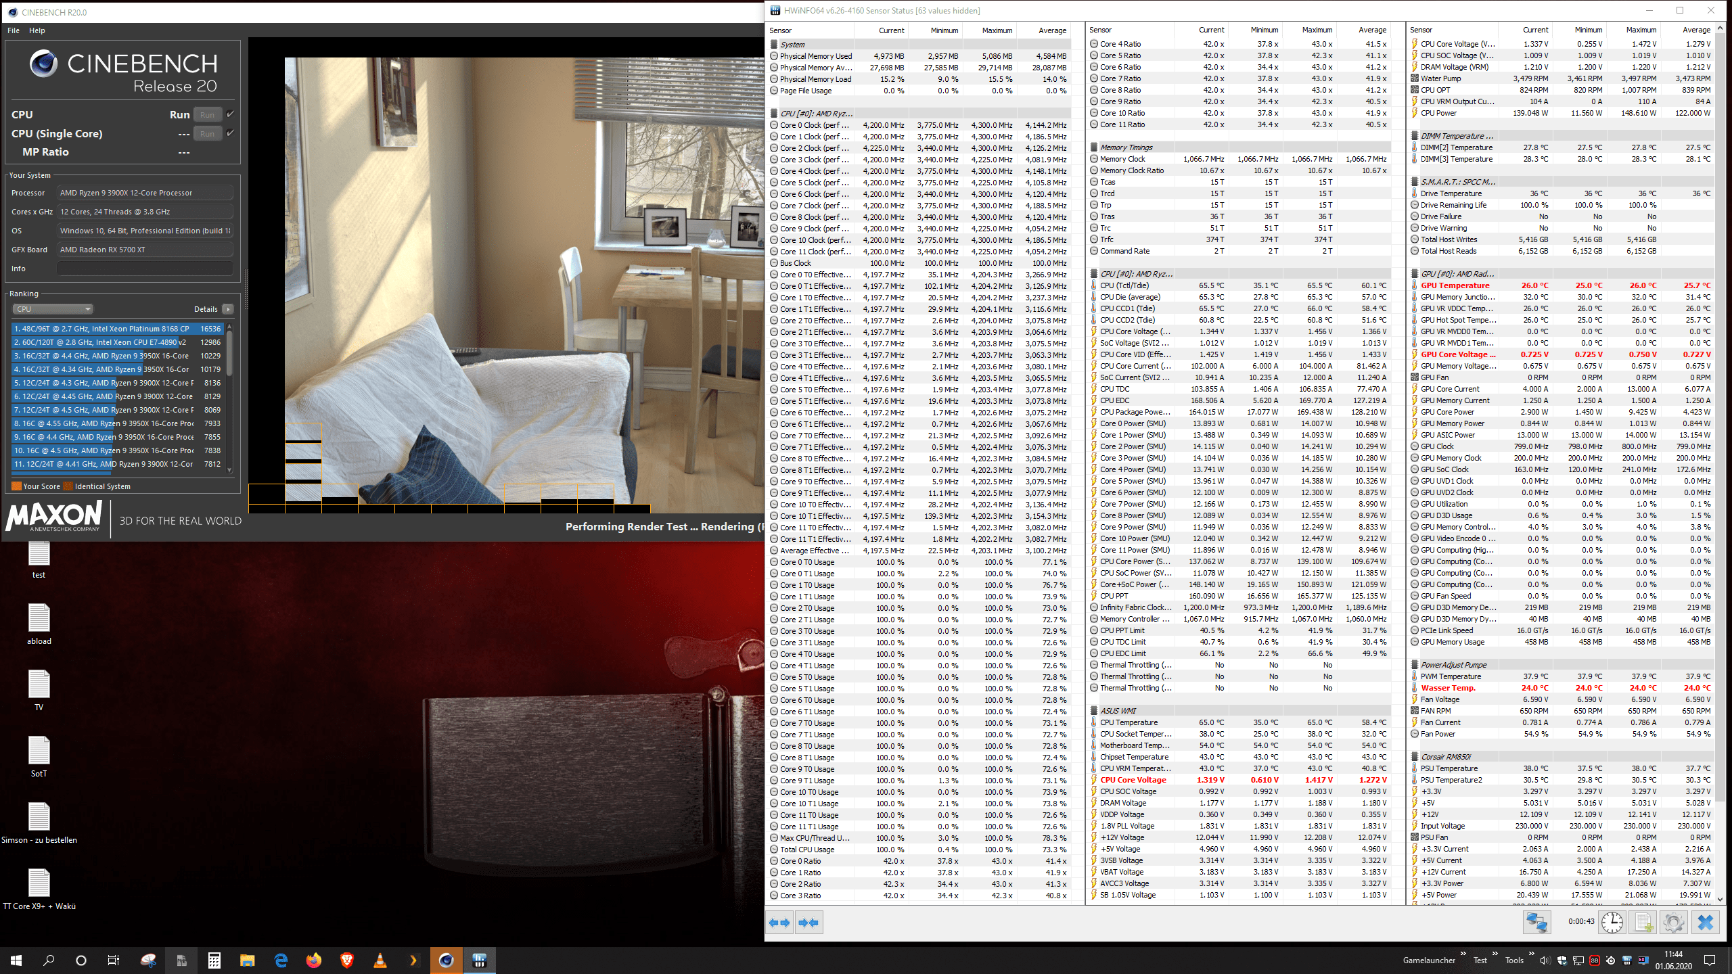Screen dimensions: 1732x974
Task: Open HWiNFO sensor settings gear
Action: pyautogui.click(x=1673, y=923)
